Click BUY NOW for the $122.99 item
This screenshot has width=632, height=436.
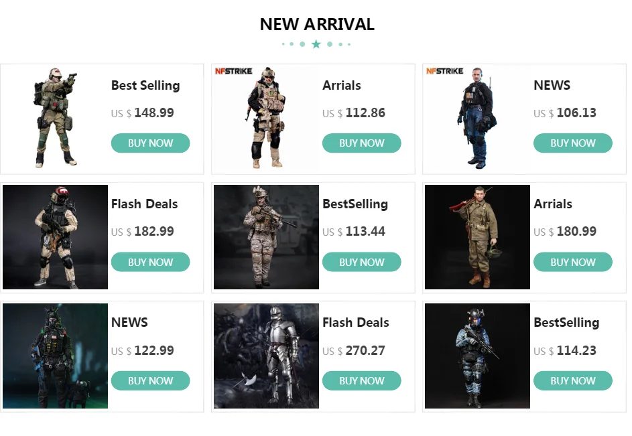coord(150,381)
